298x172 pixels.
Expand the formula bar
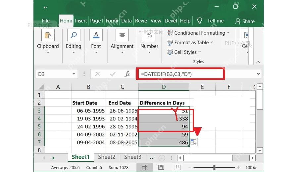click(258, 74)
